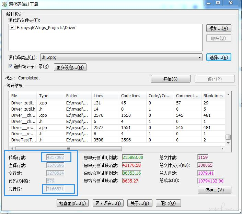Click the app icon in the title bar

(x=4, y=4)
